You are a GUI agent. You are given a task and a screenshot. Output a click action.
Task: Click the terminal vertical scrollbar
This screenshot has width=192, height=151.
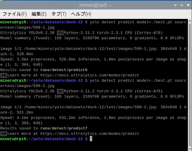point(189,83)
